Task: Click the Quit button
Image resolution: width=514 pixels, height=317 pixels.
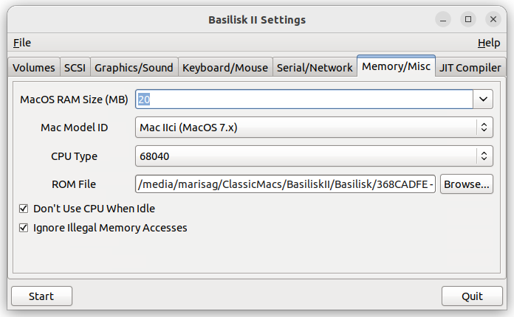Action: [x=472, y=296]
